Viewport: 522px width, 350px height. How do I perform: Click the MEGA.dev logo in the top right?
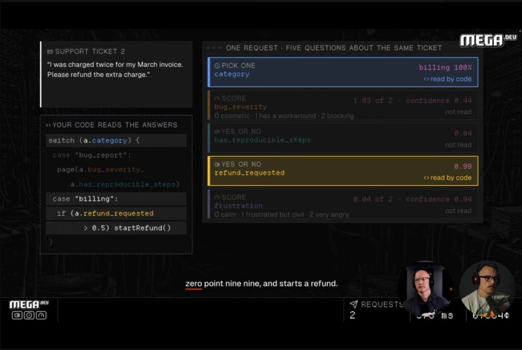(488, 40)
